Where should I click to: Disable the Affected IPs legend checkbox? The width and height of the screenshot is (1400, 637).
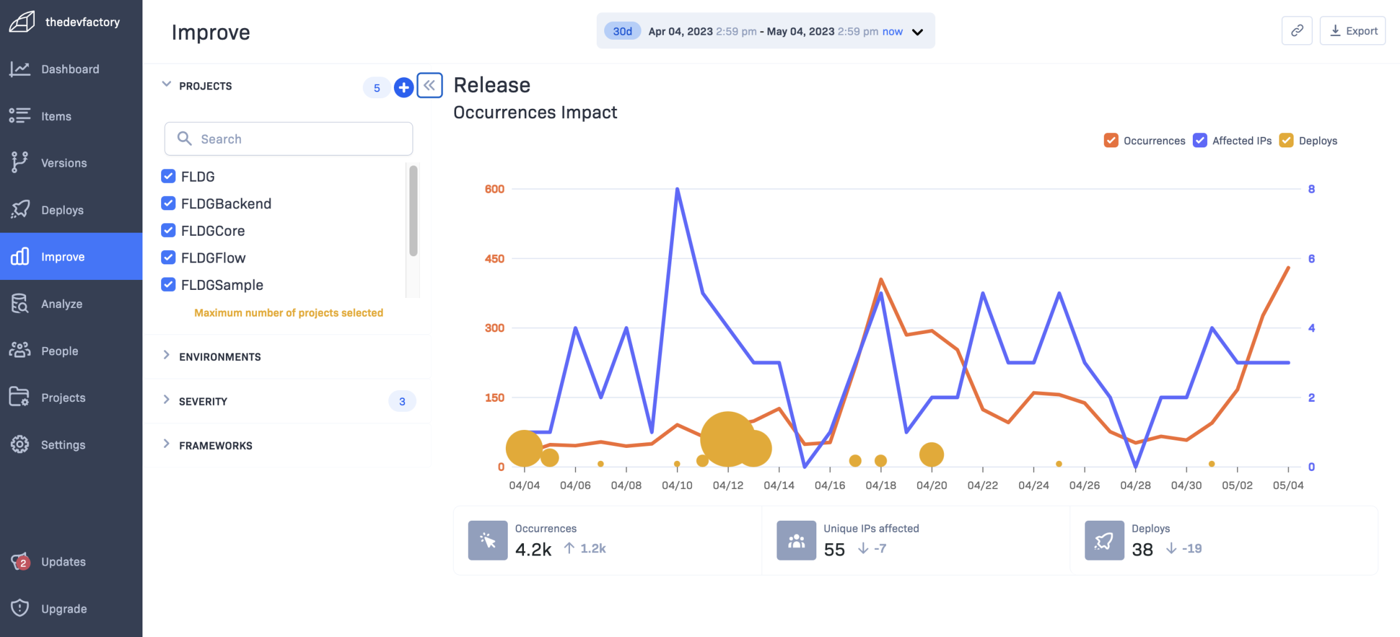(1200, 140)
